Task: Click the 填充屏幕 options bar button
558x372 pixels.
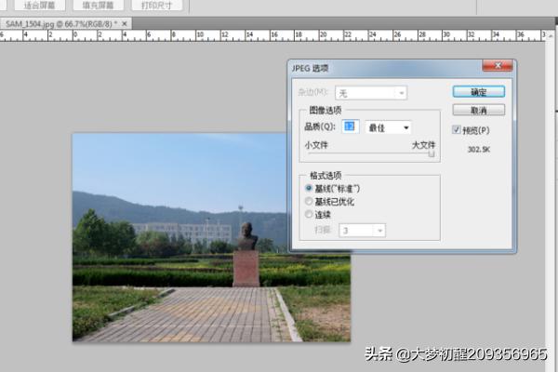Action: 100,5
